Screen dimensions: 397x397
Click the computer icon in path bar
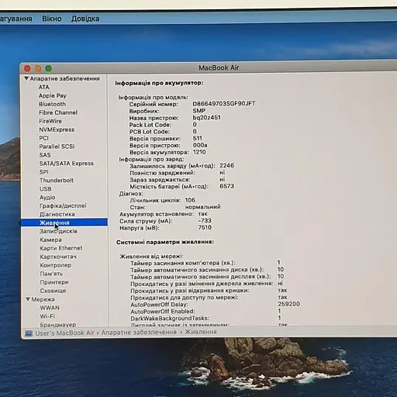(x=29, y=333)
